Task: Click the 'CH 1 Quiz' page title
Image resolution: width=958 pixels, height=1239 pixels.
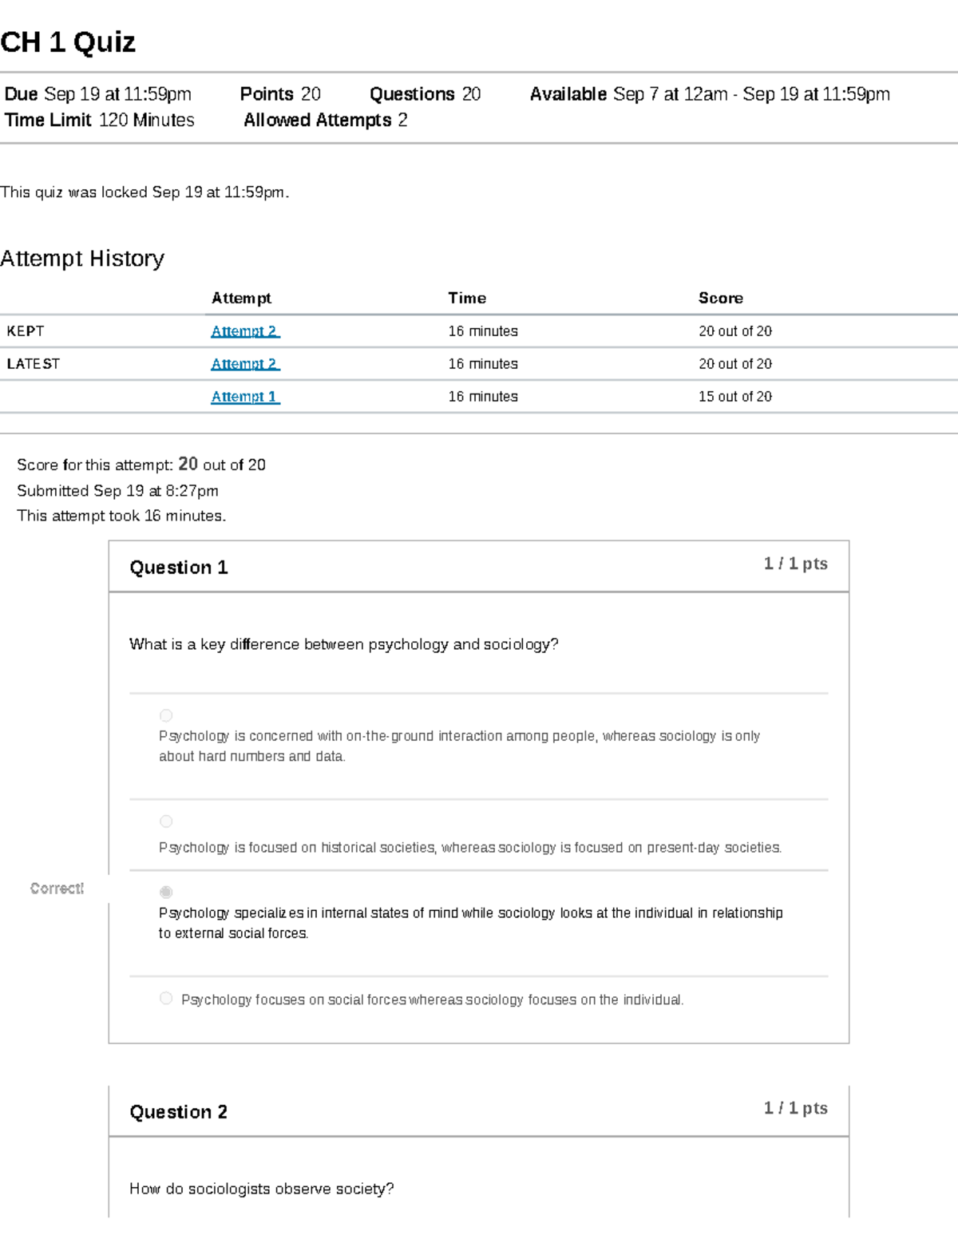Action: click(x=68, y=42)
